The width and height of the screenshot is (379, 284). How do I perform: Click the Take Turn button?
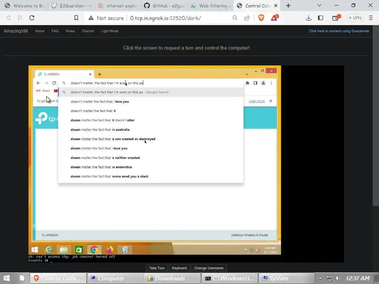(x=157, y=268)
